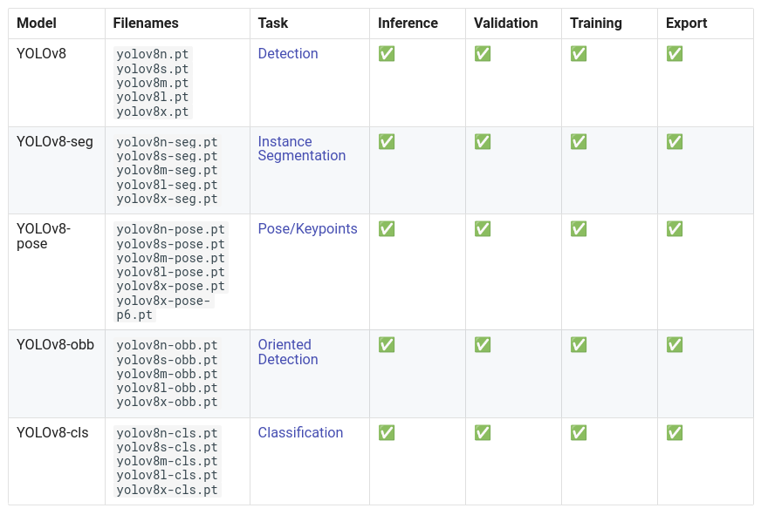
Task: Open the Instance Segmentation link
Action: [301, 149]
